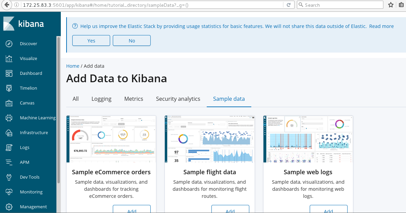Click the Timelion label in sidebar
The image size is (406, 213).
coord(28,88)
